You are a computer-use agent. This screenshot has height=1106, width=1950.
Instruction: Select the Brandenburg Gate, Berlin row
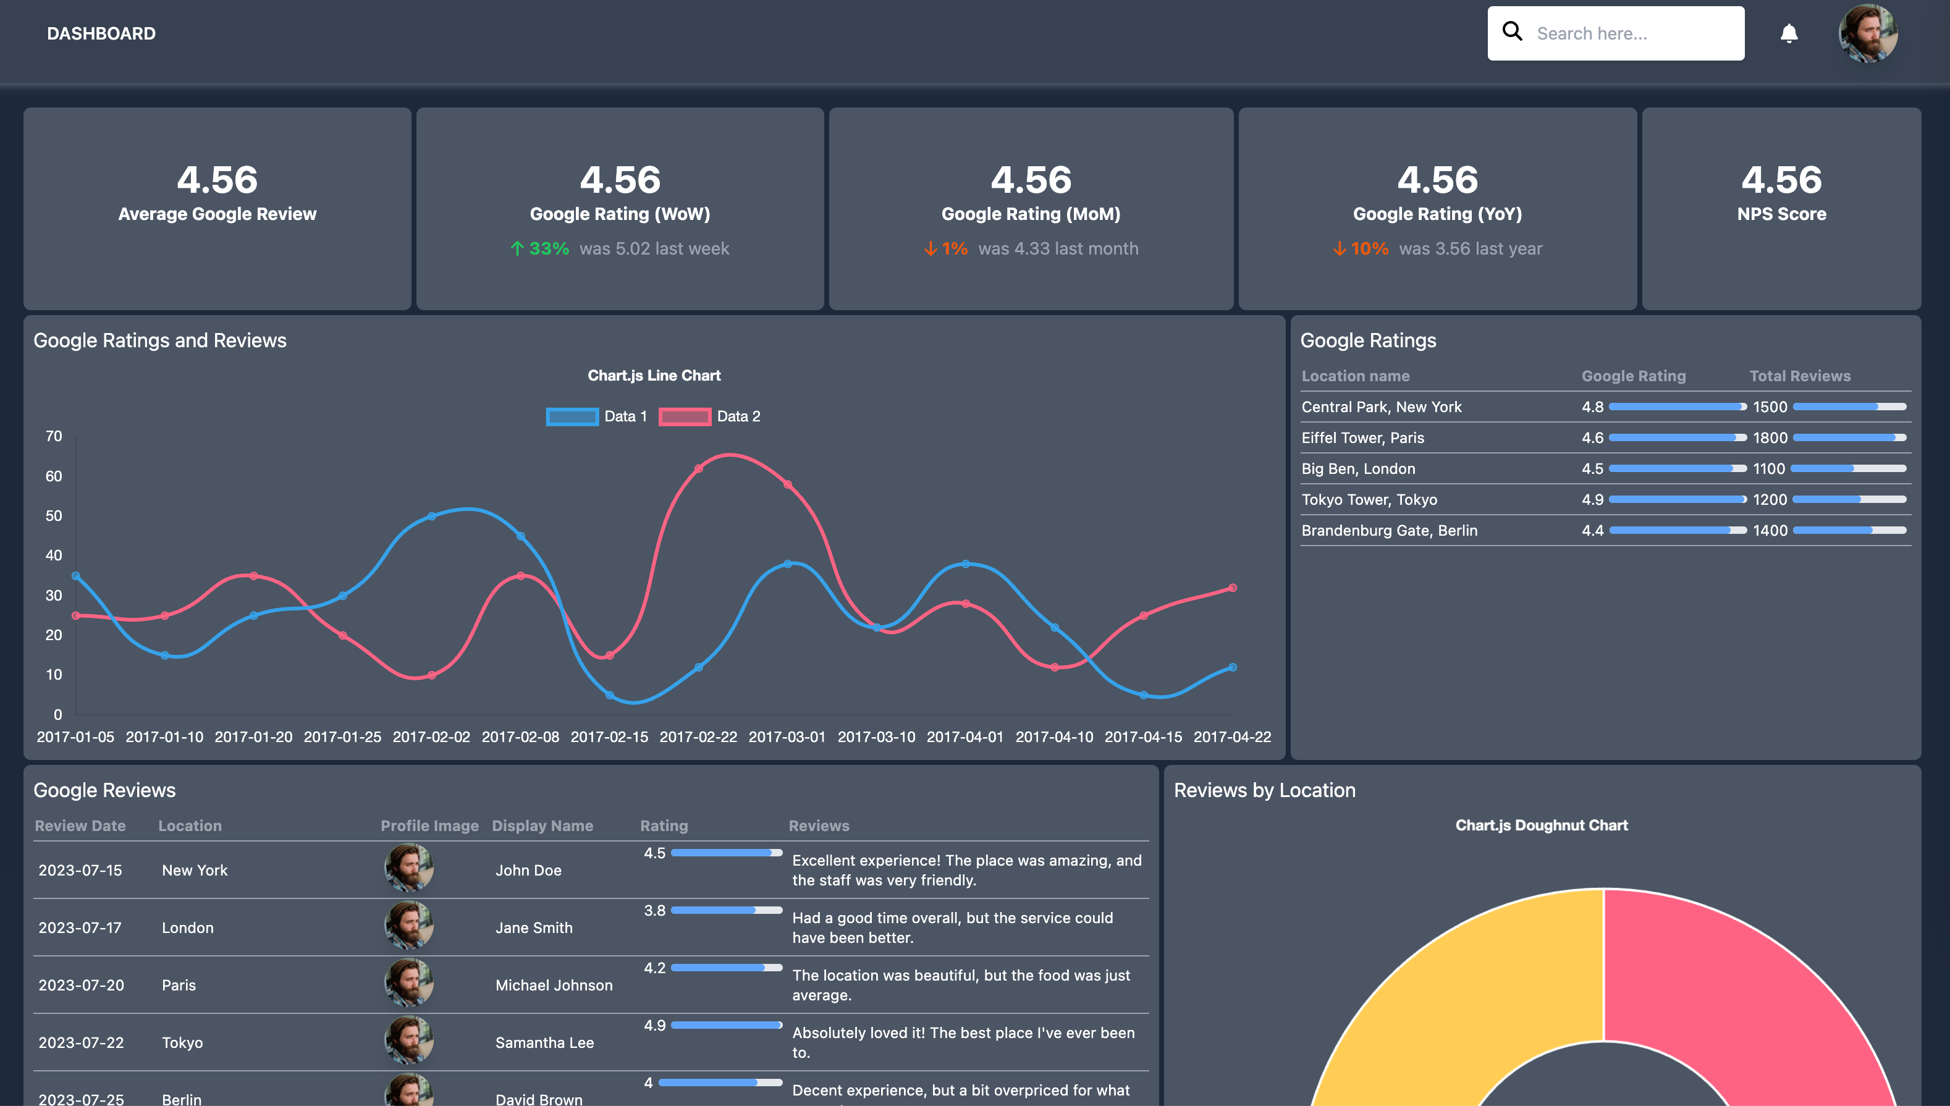(1605, 530)
